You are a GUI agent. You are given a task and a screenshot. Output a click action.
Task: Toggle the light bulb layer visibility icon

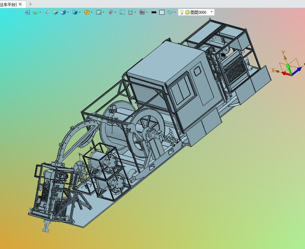[182, 12]
